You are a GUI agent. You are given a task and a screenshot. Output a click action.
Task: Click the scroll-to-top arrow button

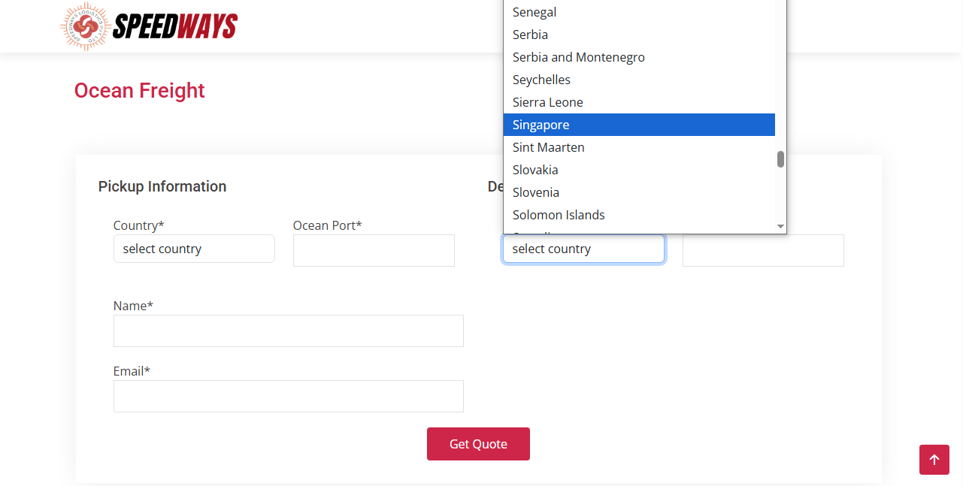[x=934, y=460]
